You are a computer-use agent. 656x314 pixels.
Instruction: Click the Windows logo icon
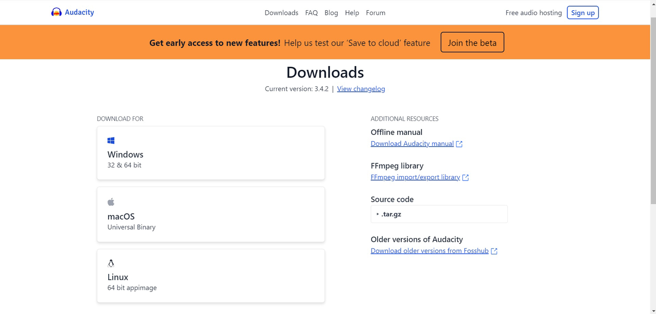pos(111,141)
